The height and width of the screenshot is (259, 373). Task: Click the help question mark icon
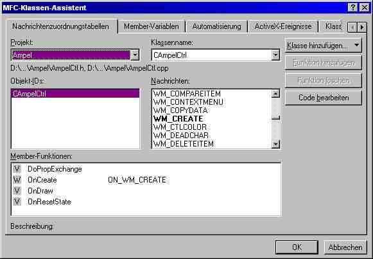[352, 8]
